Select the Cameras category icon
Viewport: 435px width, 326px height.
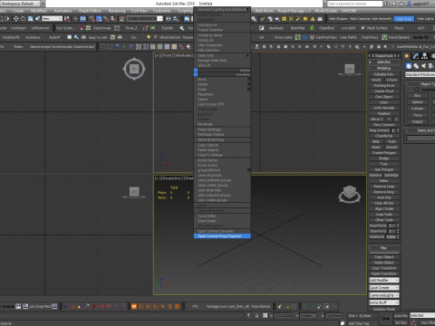(x=430, y=66)
